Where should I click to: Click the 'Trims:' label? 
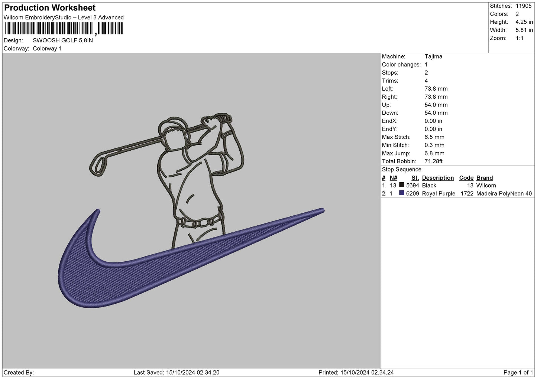(390, 81)
